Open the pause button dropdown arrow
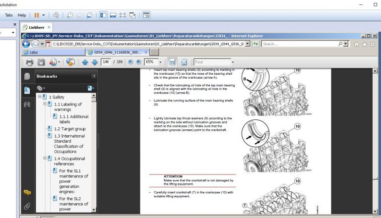Screen dimensions: 381x218 pyautogui.click(x=44, y=15)
